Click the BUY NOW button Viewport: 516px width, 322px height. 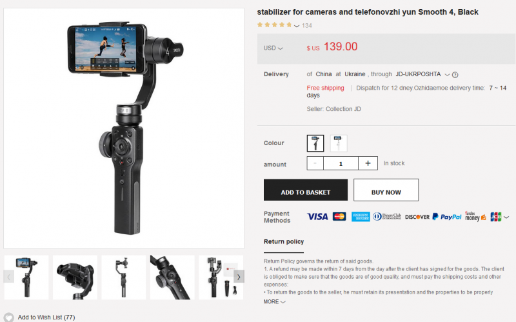[386, 190]
